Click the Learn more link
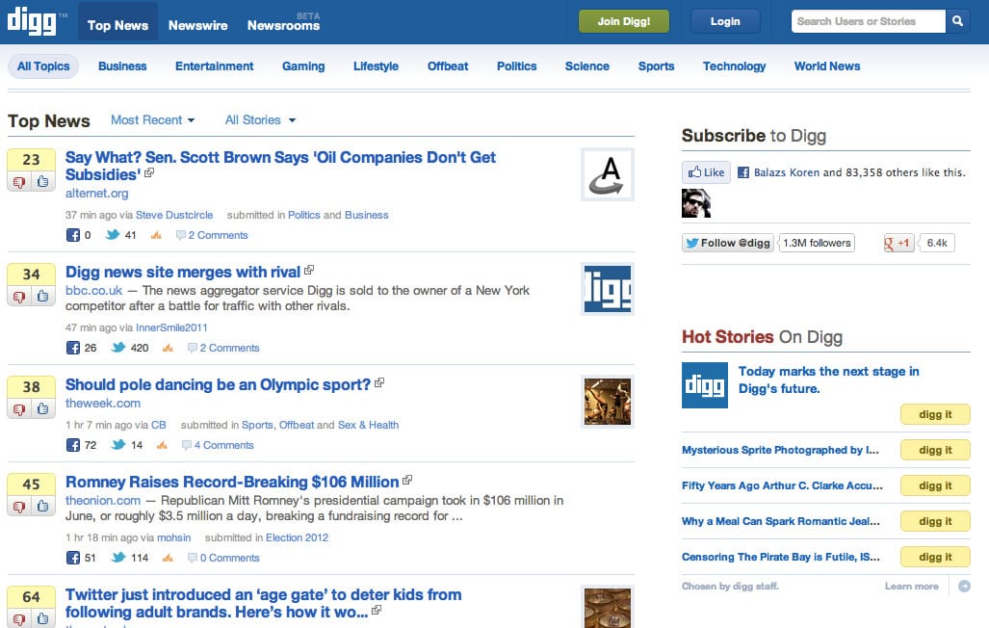 [x=911, y=587]
